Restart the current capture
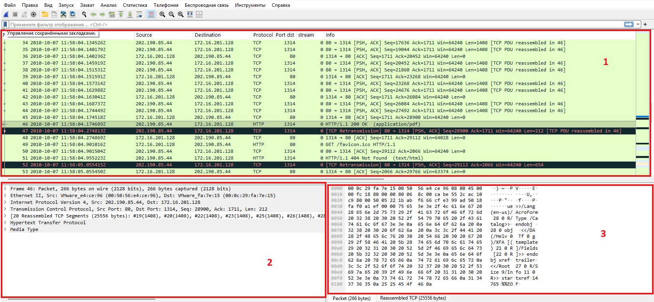The width and height of the screenshot is (654, 302). pyautogui.click(x=24, y=14)
